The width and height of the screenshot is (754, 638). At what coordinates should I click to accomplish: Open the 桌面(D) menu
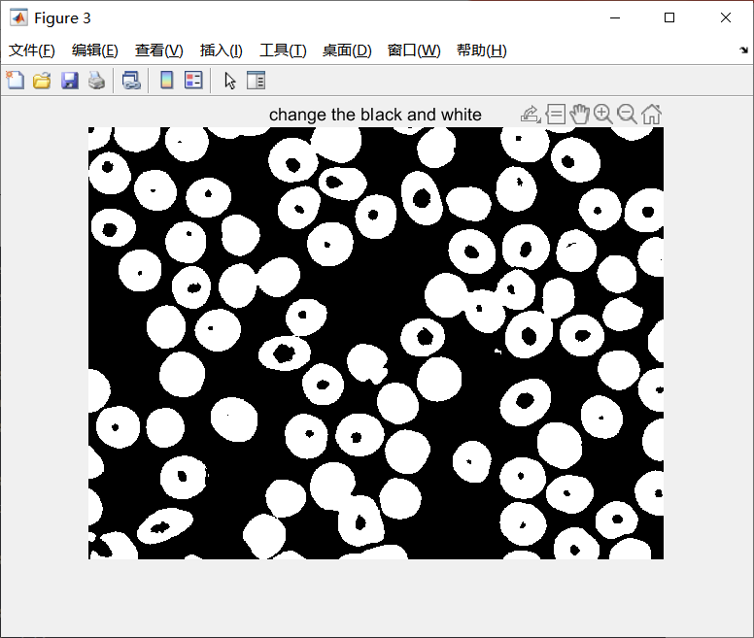pyautogui.click(x=347, y=50)
